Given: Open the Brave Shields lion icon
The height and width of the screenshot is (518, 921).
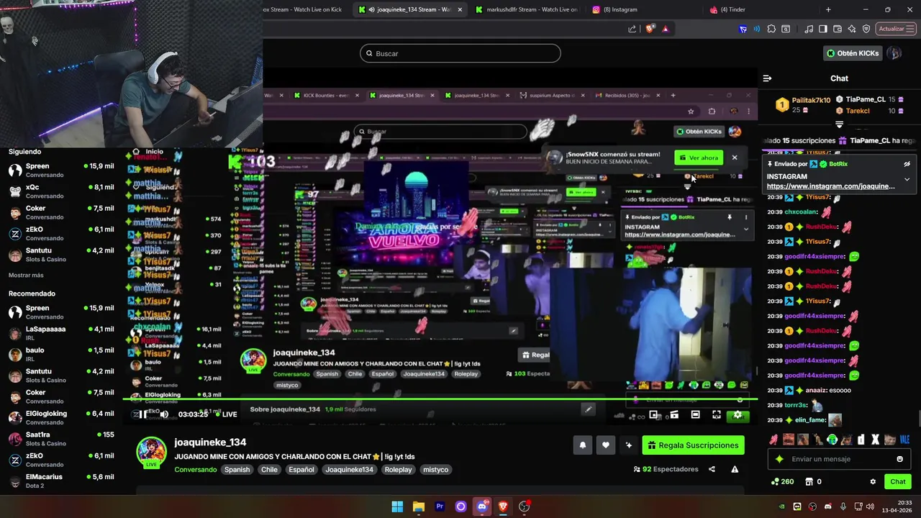Looking at the screenshot, I should click(650, 29).
